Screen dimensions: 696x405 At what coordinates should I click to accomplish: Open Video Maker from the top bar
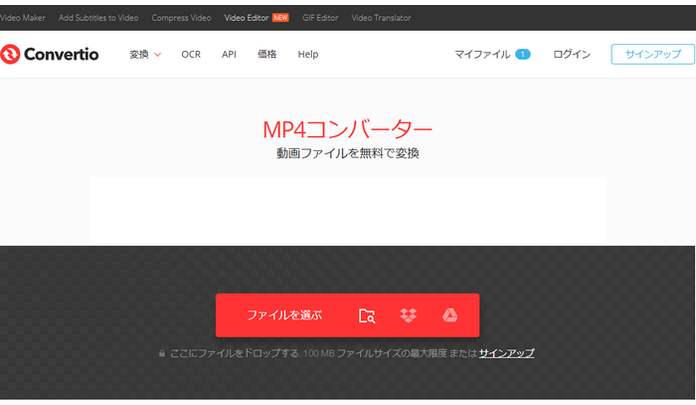click(x=23, y=18)
